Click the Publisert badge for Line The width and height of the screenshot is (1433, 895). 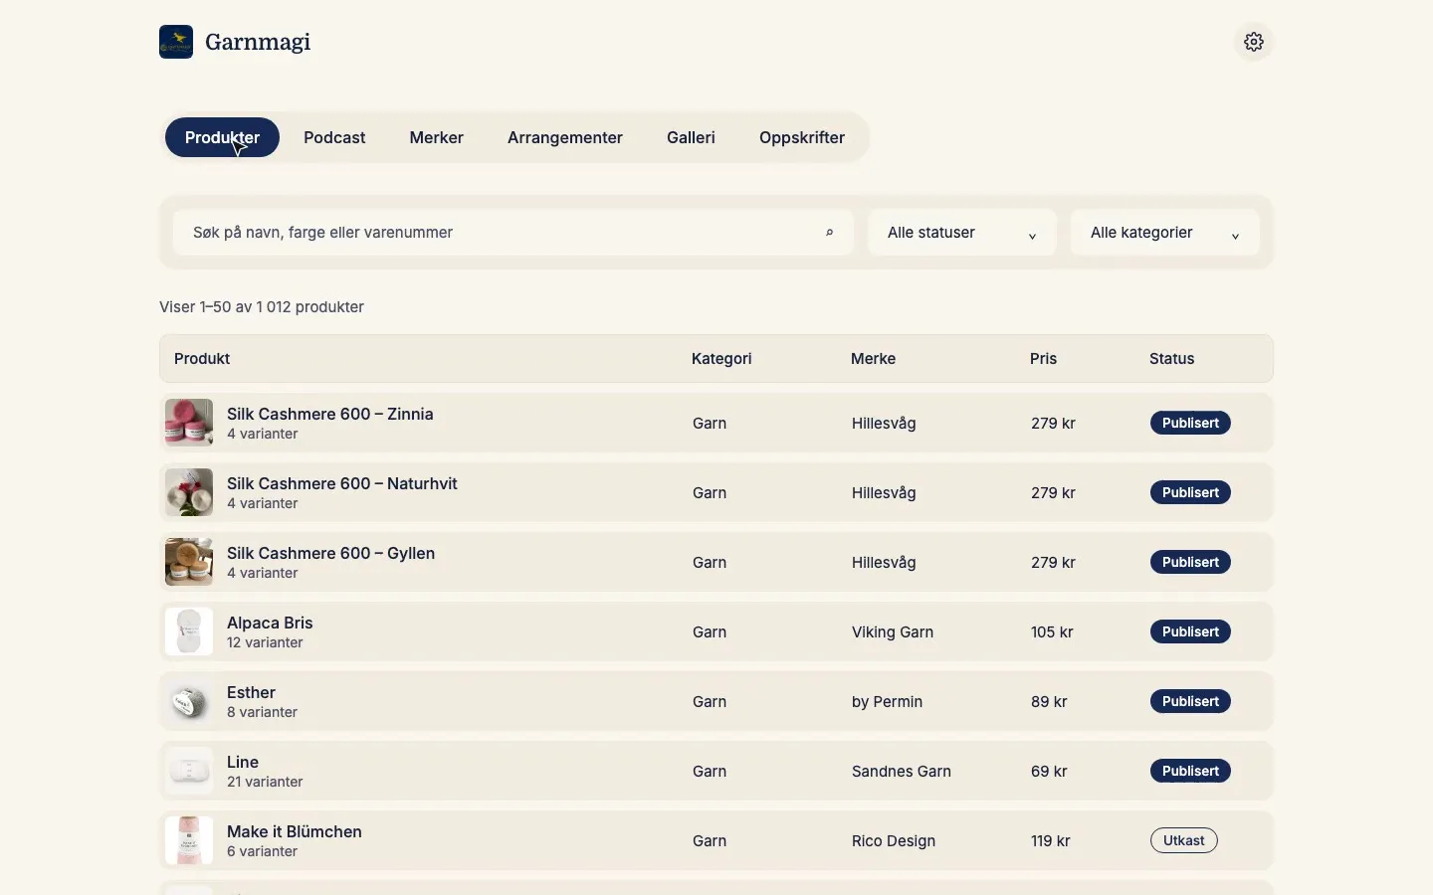pos(1190,771)
